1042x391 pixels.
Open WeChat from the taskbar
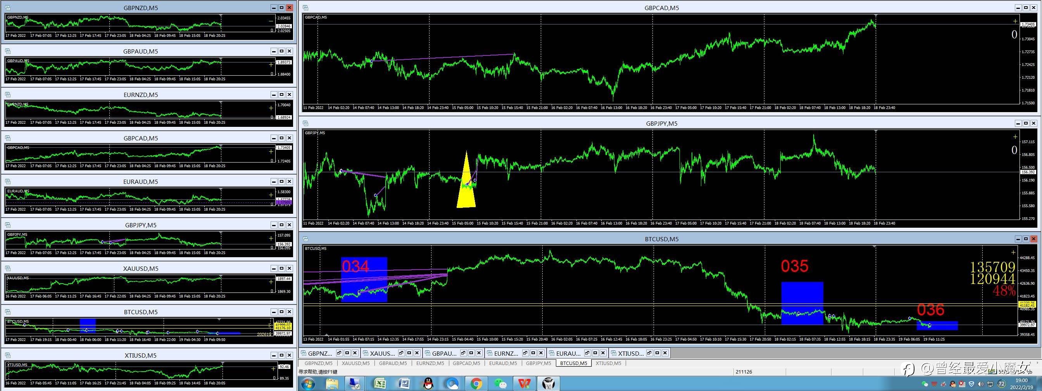pyautogui.click(x=500, y=383)
